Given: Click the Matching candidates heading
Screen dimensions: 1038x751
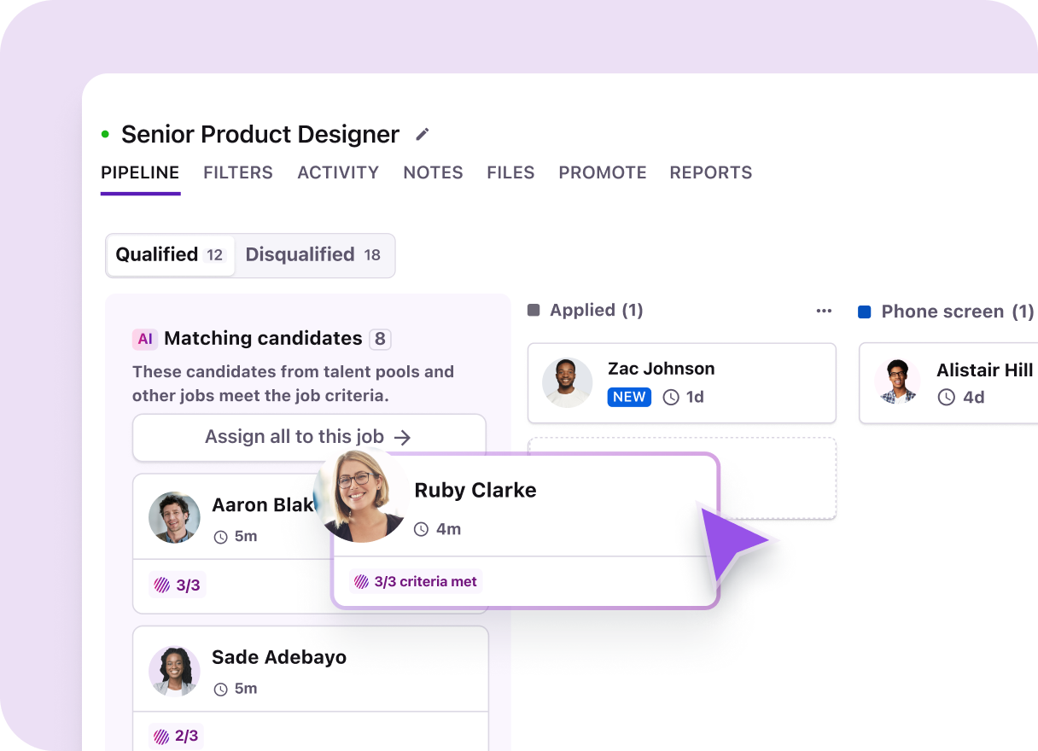Looking at the screenshot, I should [263, 339].
